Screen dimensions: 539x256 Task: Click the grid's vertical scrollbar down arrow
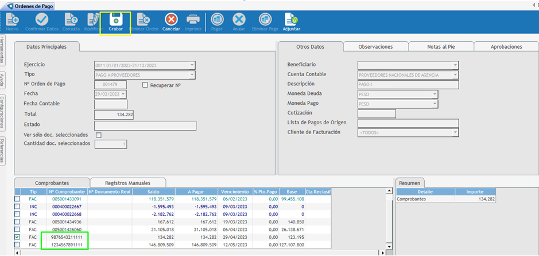pos(389,246)
